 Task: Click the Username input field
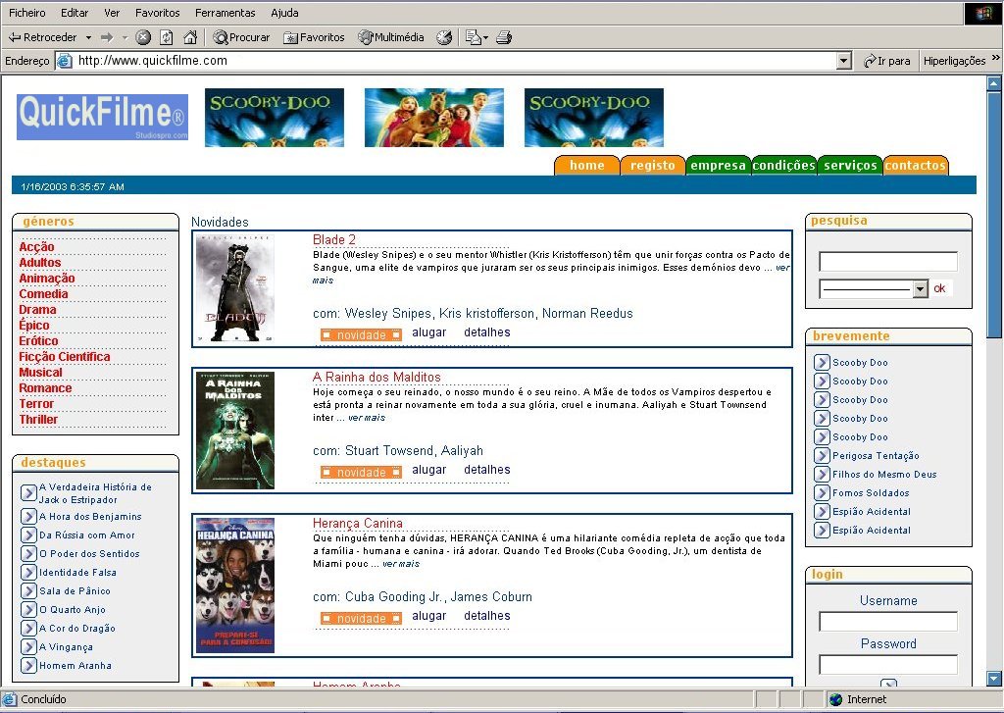[887, 622]
